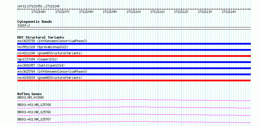Open variant label dgv1727n54 Cooper2011

click(x=38, y=59)
